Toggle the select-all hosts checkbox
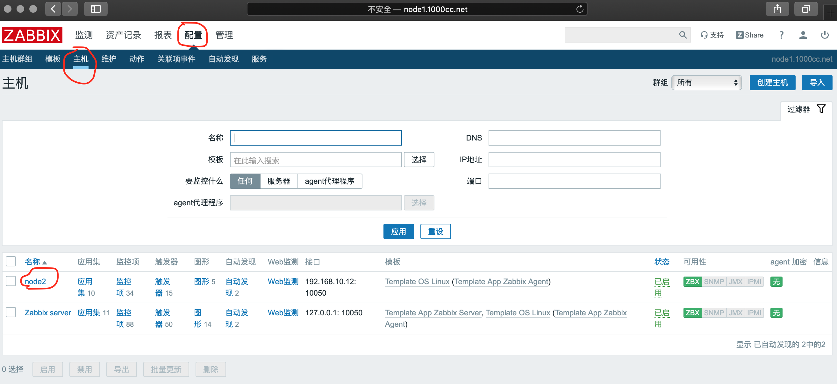 click(x=11, y=261)
